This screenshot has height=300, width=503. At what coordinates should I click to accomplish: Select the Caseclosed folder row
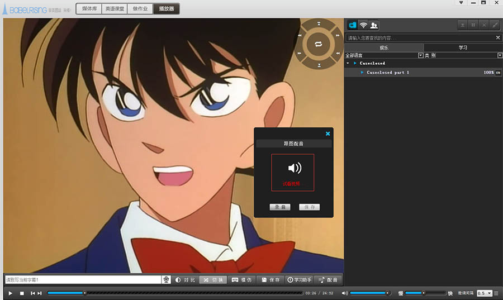click(x=424, y=63)
